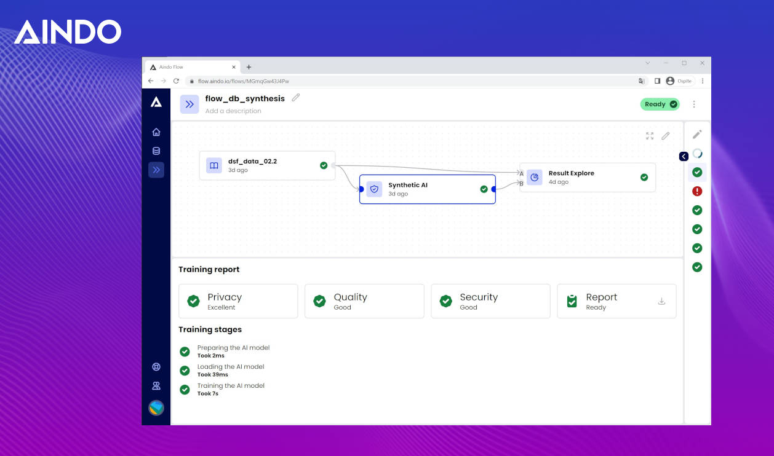Download the training report file
The image size is (774, 456).
point(661,301)
